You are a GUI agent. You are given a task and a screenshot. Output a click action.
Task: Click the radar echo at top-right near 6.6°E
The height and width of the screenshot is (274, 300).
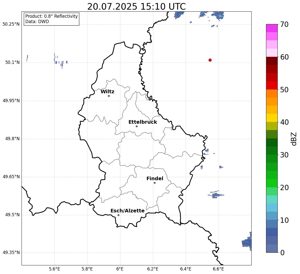coord(218,15)
